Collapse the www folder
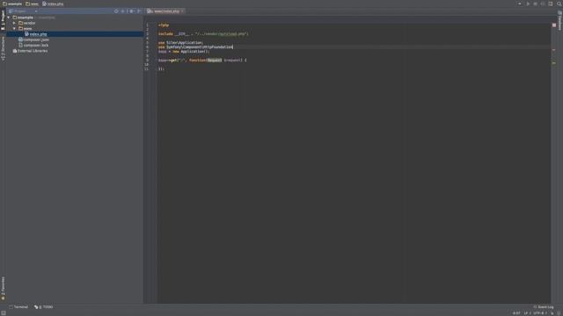The image size is (563, 316). (x=15, y=28)
